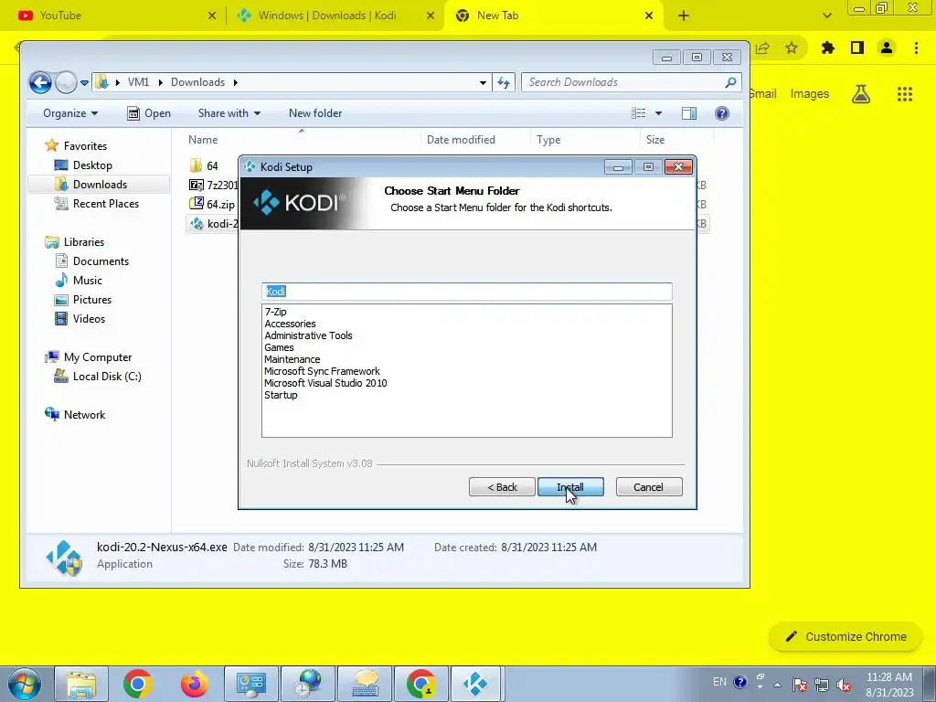Expand the address bar history dropdown
Screen dimensions: 936x702
coord(483,82)
